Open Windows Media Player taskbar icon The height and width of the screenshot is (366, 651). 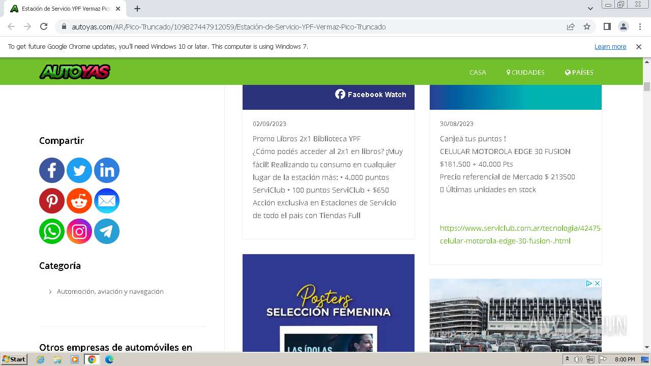[75, 359]
